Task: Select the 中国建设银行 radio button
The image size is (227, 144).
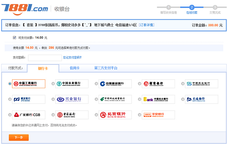Action: point(96,84)
